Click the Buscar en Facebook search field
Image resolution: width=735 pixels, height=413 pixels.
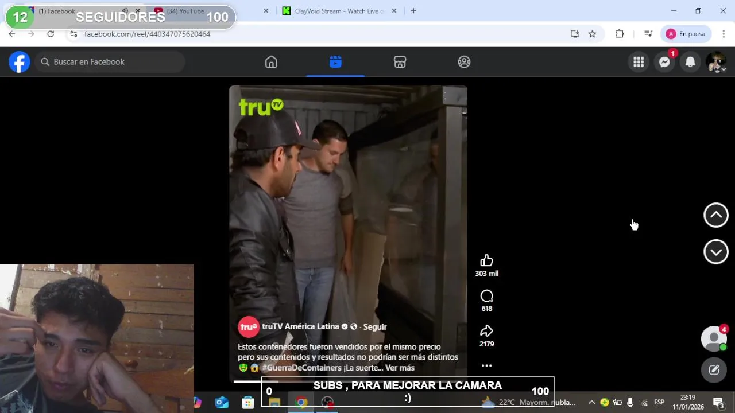110,62
